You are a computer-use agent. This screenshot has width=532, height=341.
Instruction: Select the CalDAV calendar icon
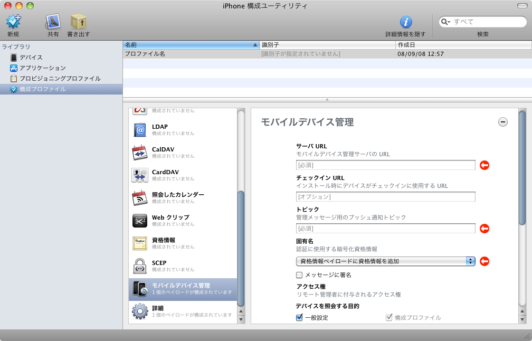pyautogui.click(x=139, y=153)
